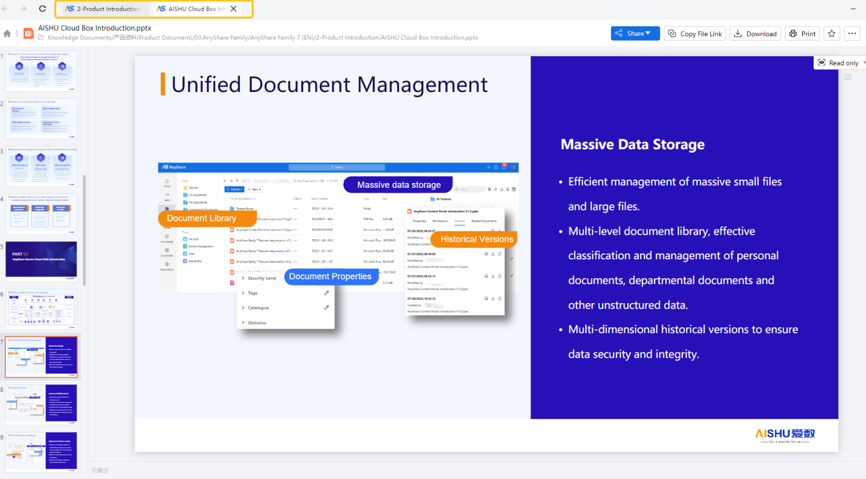Click the orange PowerPoint file icon
This screenshot has height=479, width=866.
[x=28, y=34]
